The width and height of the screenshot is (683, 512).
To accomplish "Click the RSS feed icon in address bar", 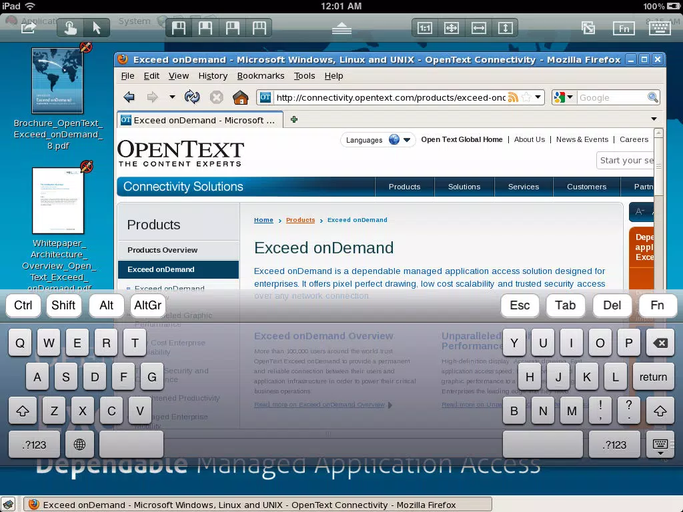I will [x=513, y=97].
